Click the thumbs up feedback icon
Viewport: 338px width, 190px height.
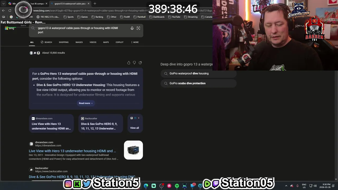click(129, 63)
